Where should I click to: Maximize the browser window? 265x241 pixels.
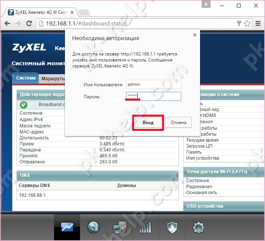point(239,6)
